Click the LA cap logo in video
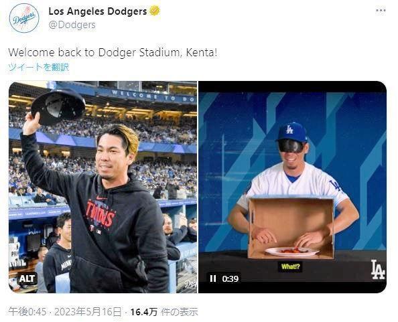398x322 pixels. coord(289,129)
